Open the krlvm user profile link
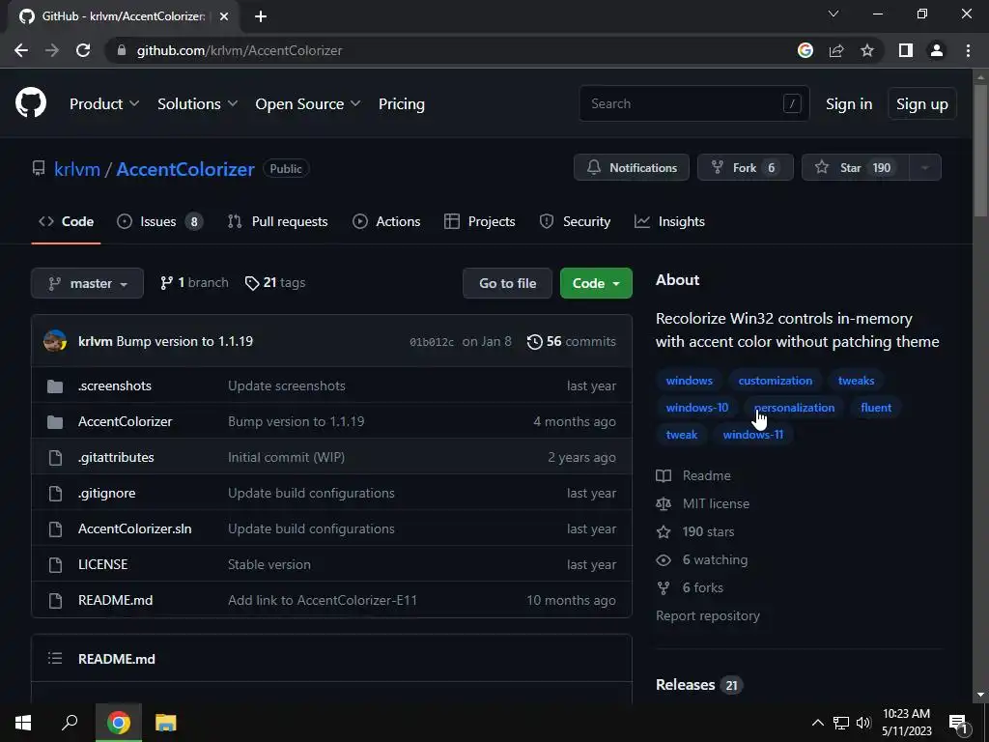 click(x=77, y=168)
